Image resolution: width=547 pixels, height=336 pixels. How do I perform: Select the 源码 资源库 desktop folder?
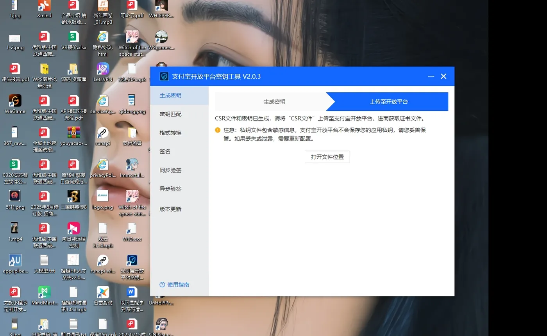73,73
